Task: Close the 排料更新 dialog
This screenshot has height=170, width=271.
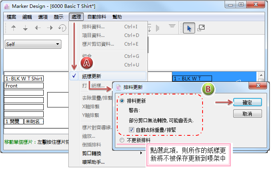Action: 258,85
